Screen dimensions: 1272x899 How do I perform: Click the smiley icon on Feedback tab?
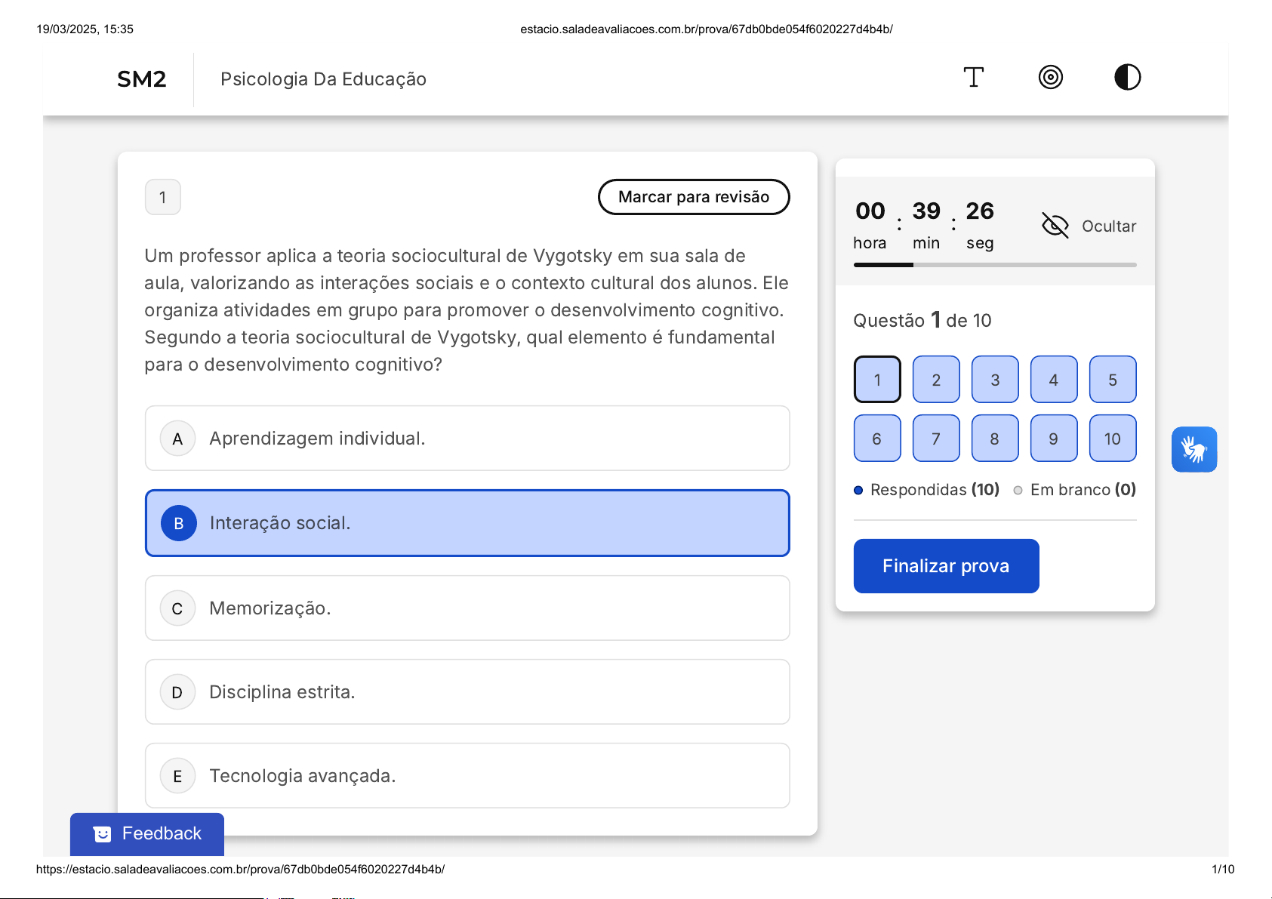click(102, 834)
